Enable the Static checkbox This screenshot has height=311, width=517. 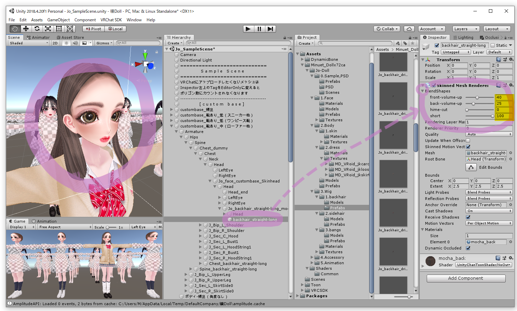pos(493,45)
